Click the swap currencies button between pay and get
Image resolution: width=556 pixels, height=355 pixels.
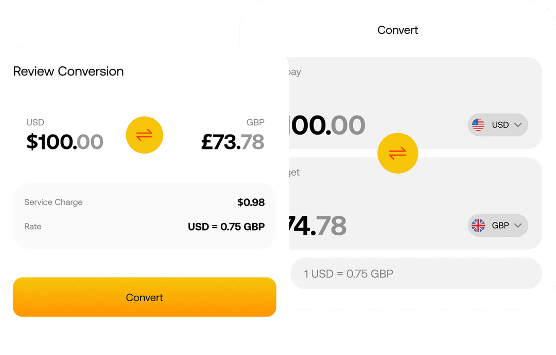point(397,153)
